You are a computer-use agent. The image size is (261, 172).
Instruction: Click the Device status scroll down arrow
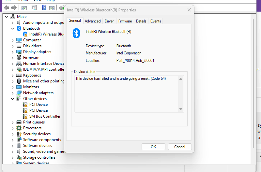click(181, 109)
